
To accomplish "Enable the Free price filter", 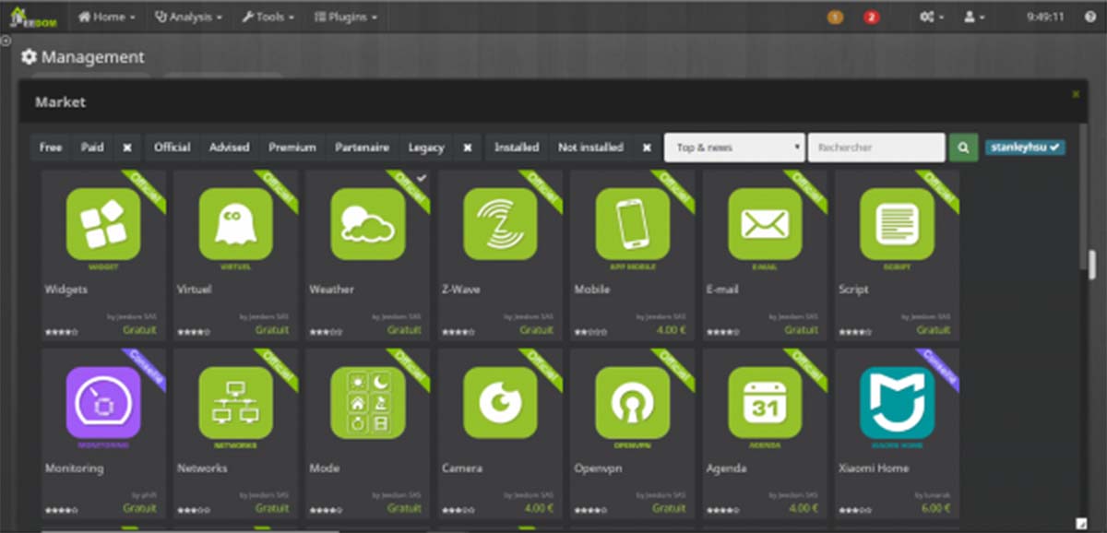I will pyautogui.click(x=50, y=147).
